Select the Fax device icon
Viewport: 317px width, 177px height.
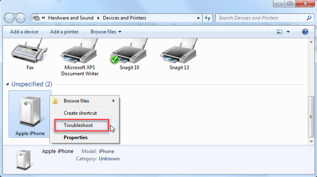tap(29, 51)
